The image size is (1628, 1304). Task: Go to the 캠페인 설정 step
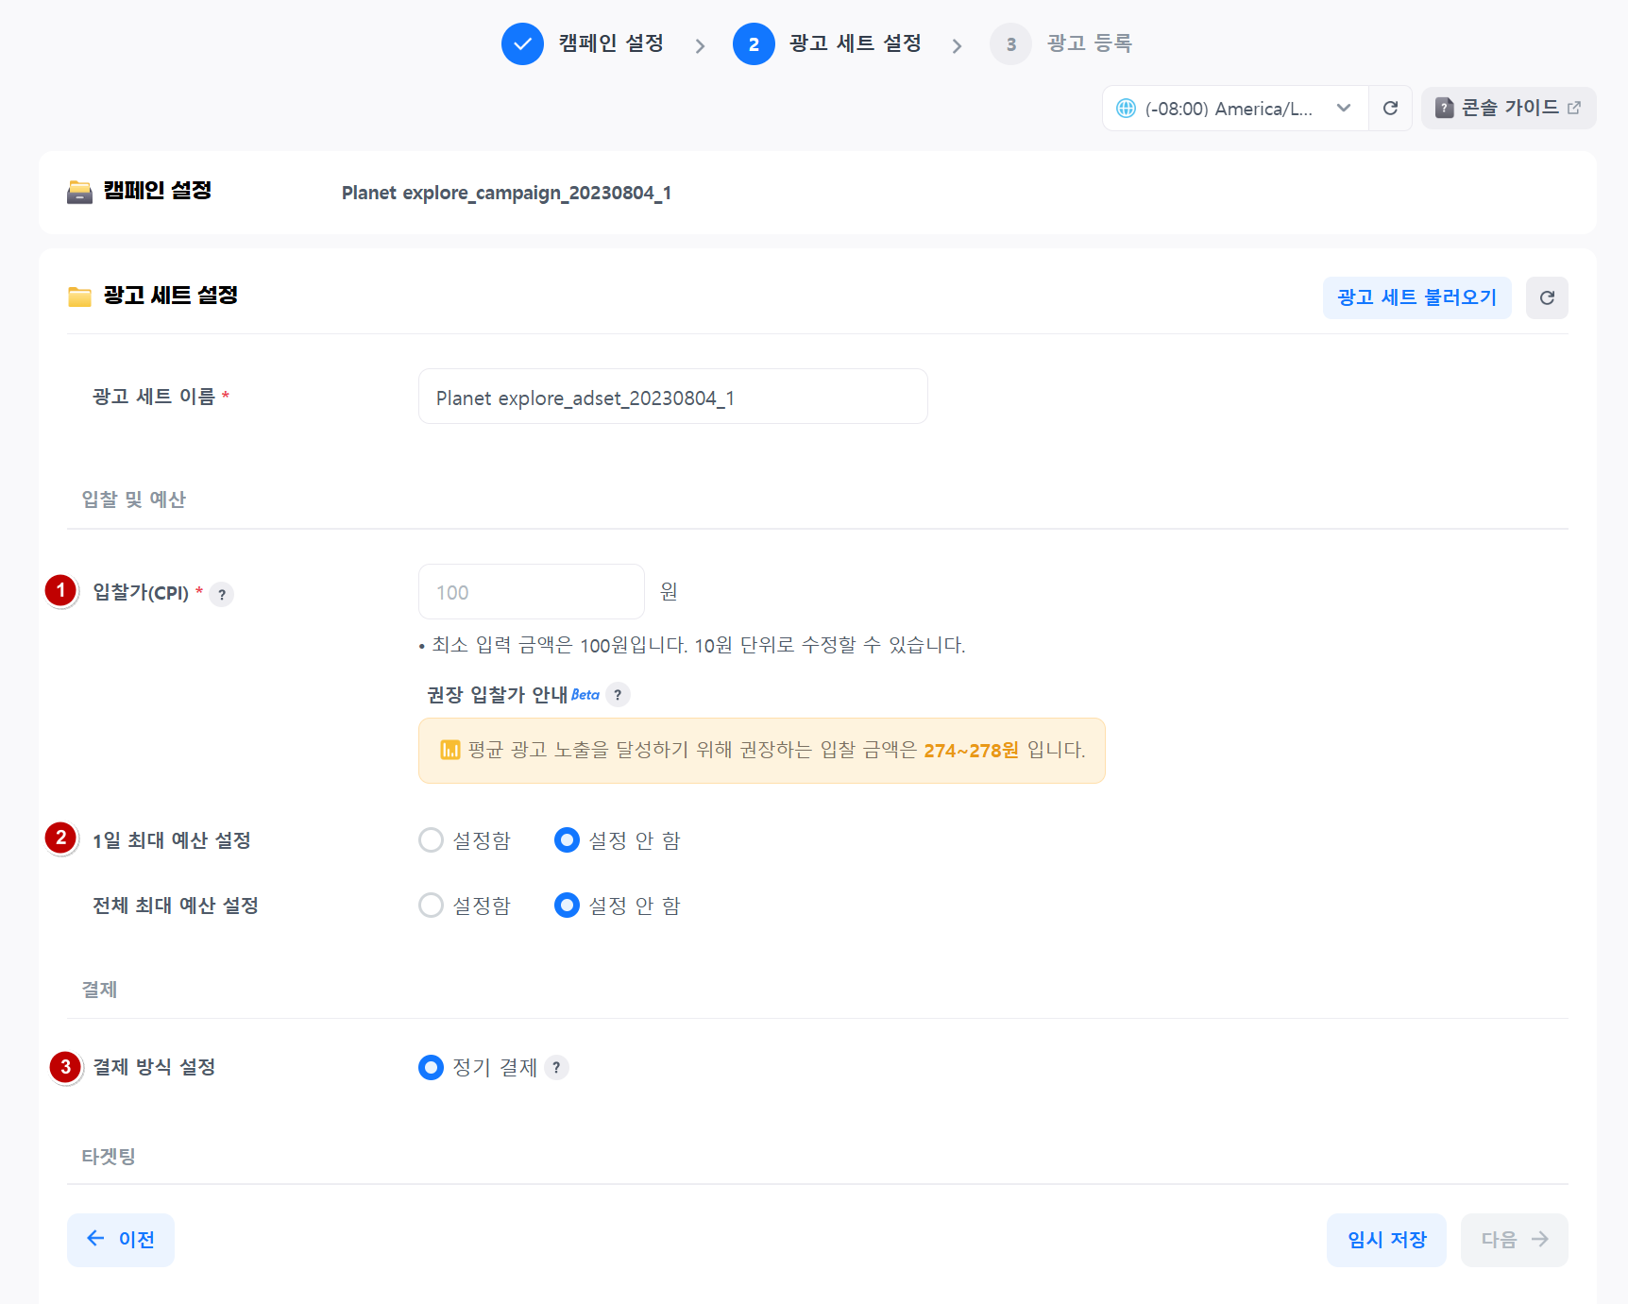click(x=610, y=44)
